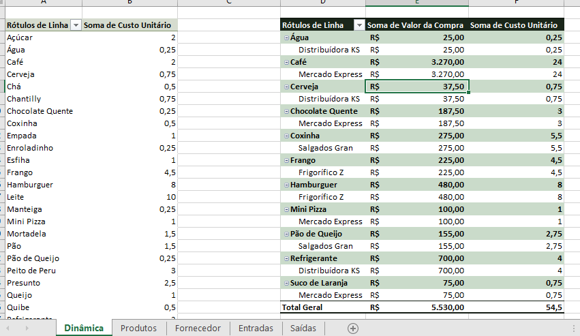Open the Entradas sheet tab

[x=256, y=329]
